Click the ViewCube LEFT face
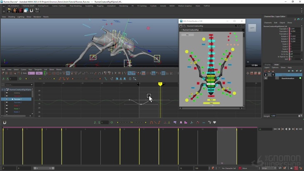 (252, 28)
